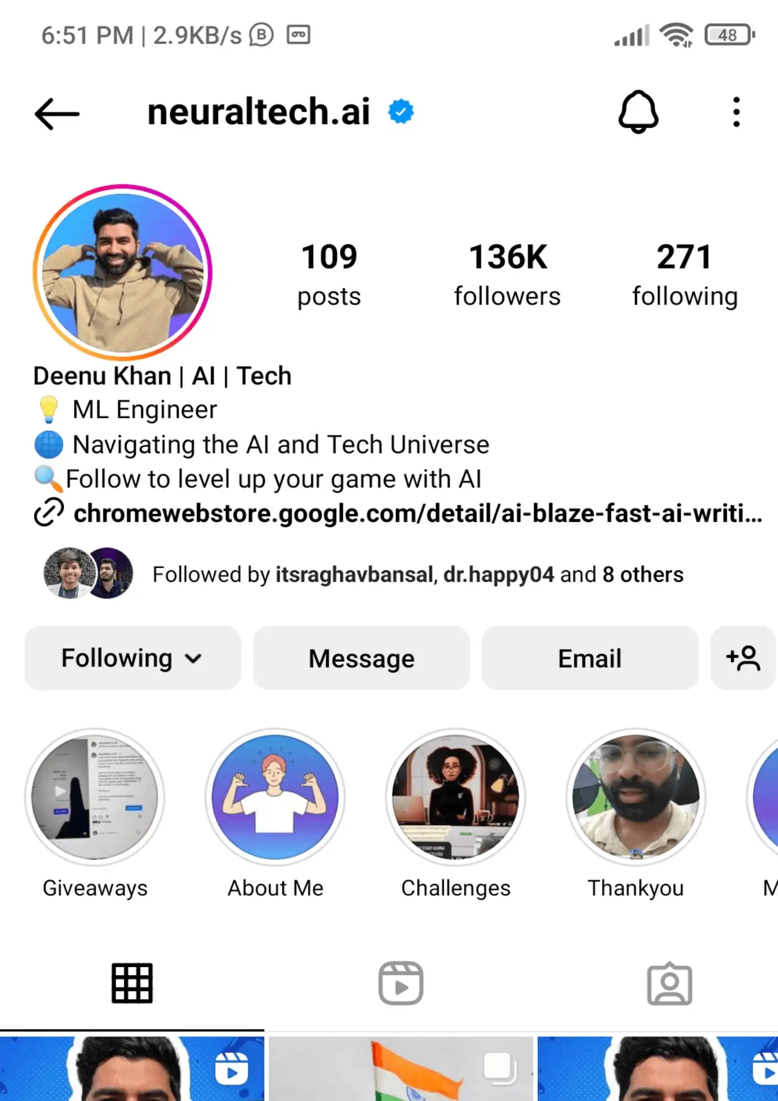Viewport: 778px width, 1101px height.
Task: Switch to the tagged photos tab
Action: coord(669,983)
